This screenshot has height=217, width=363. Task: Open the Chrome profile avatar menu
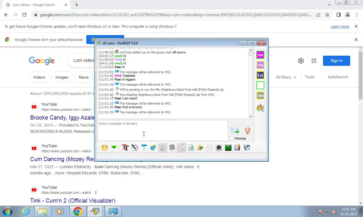tap(347, 15)
